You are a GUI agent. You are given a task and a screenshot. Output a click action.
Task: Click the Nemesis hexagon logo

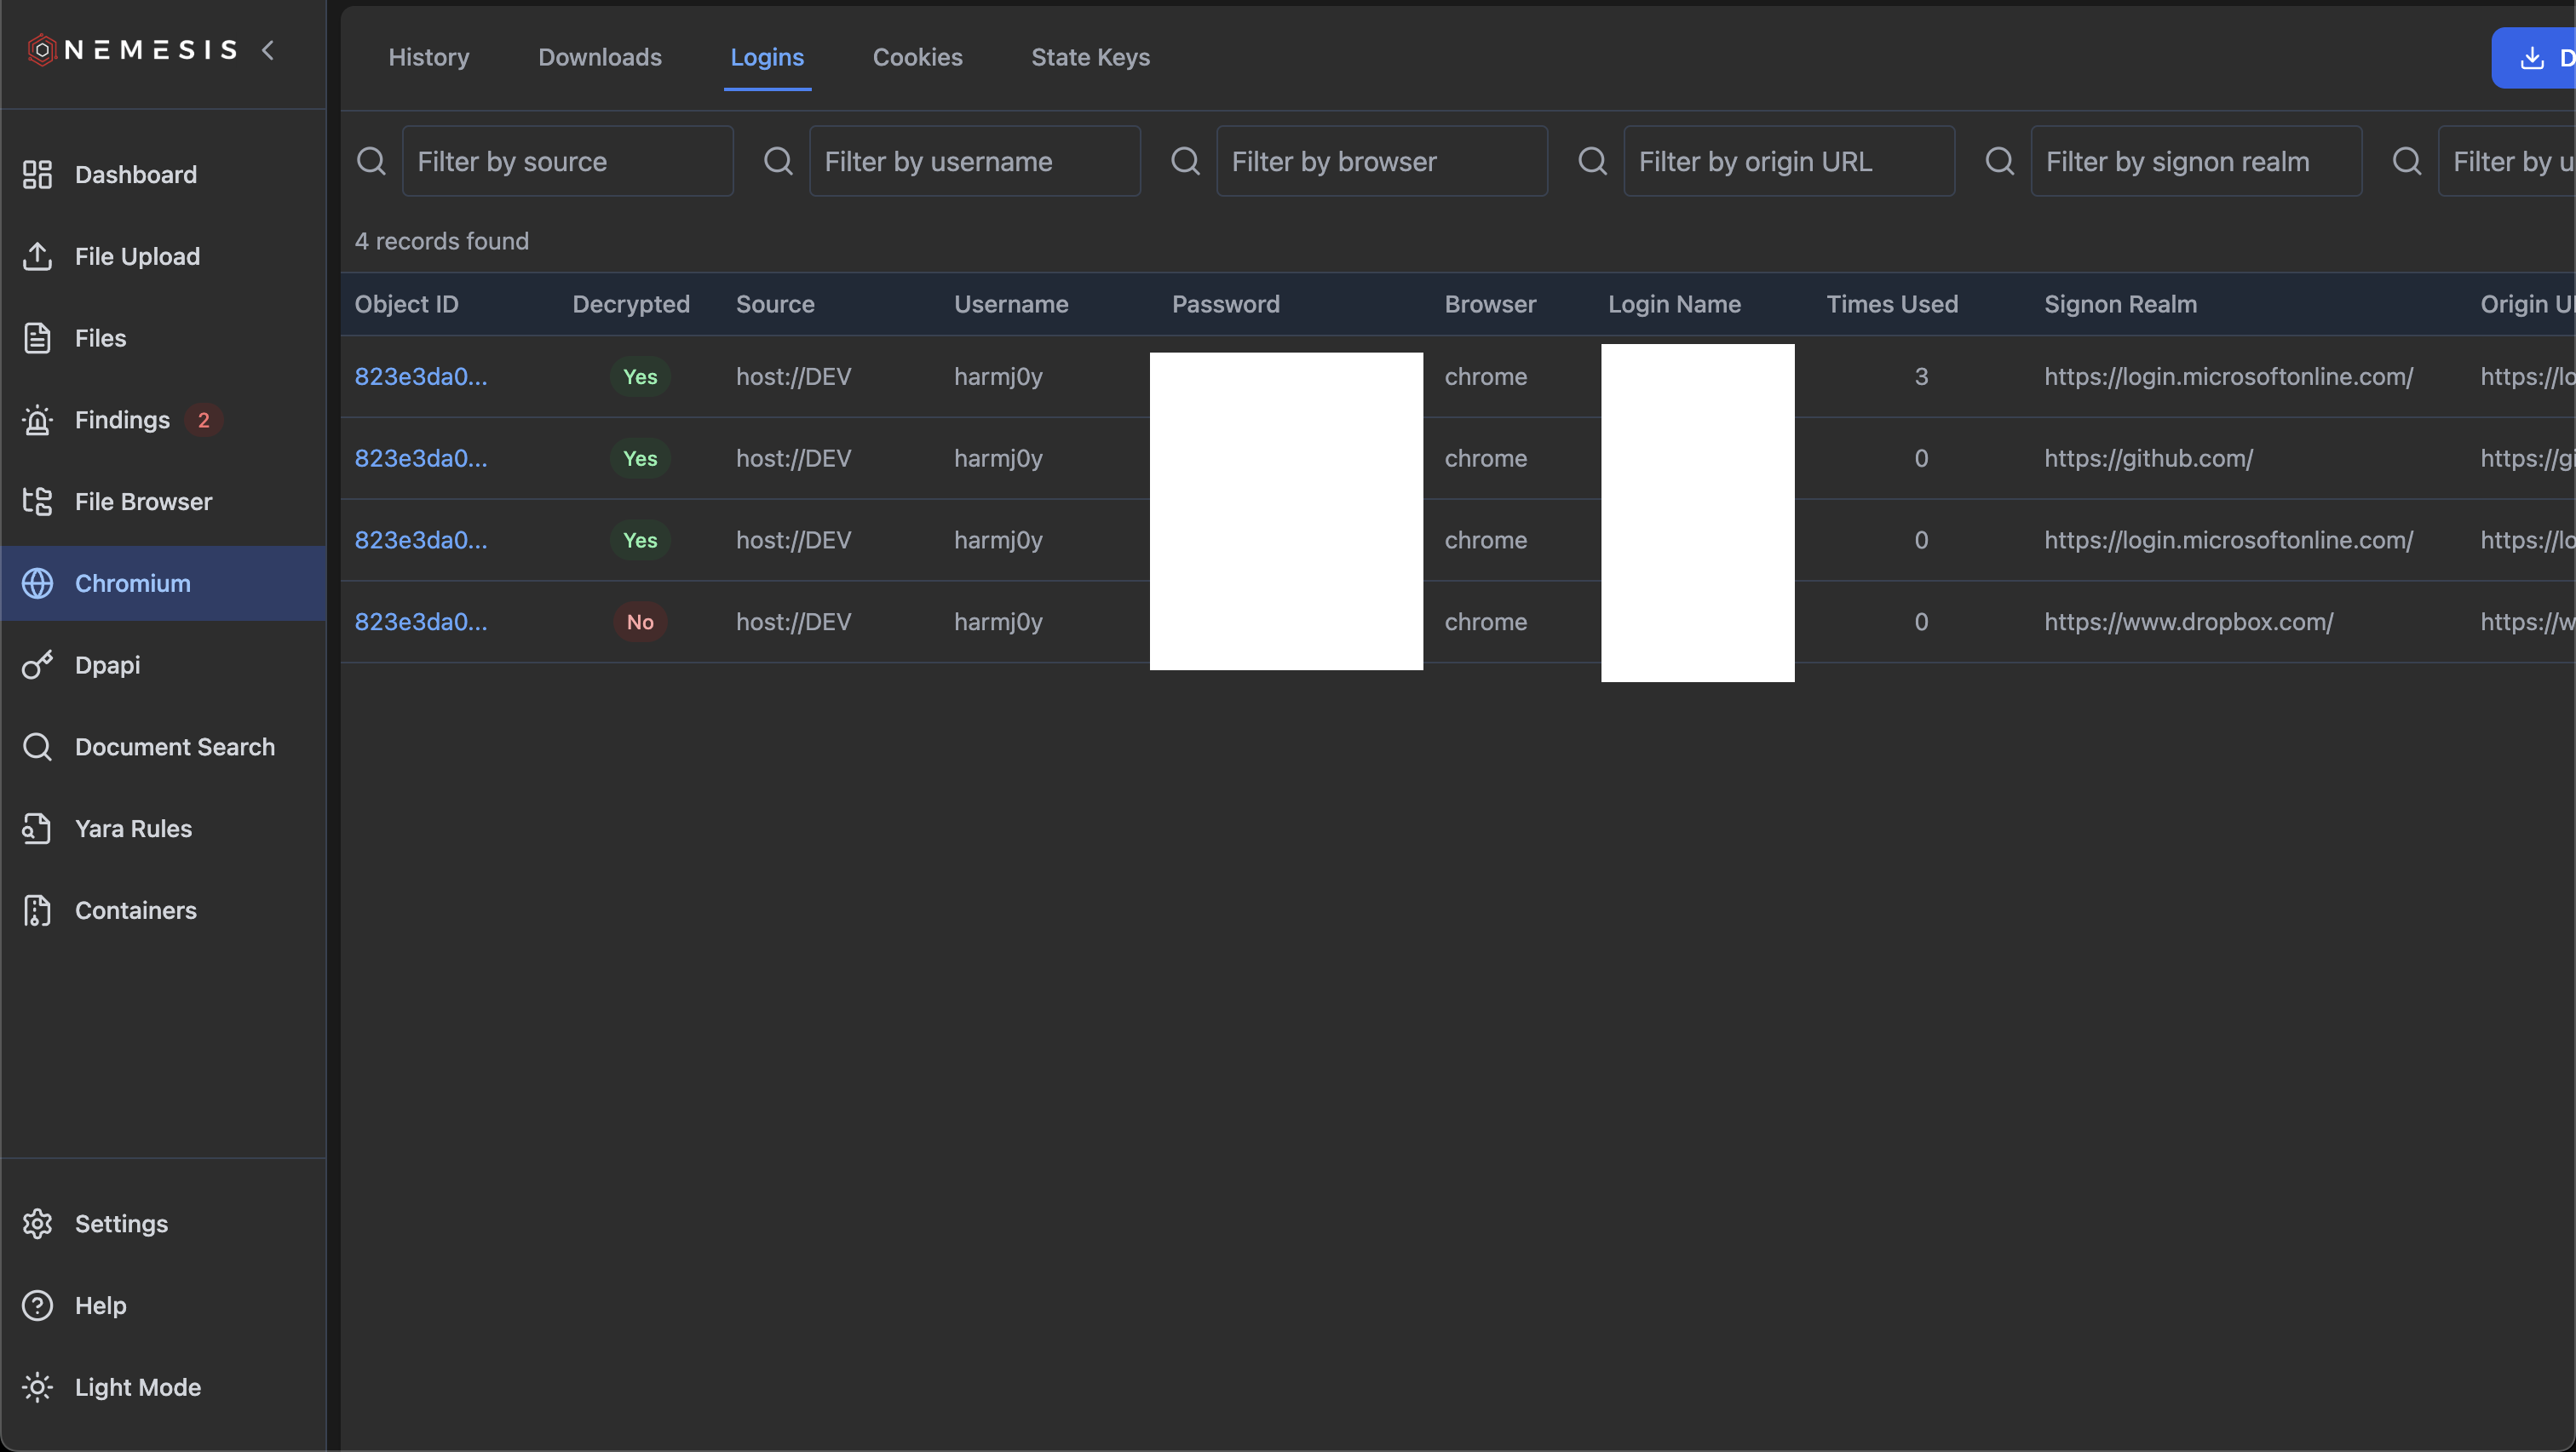point(41,49)
